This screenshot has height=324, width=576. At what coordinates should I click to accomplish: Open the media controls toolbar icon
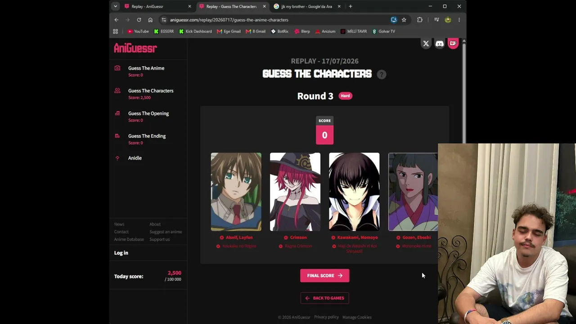point(436,20)
